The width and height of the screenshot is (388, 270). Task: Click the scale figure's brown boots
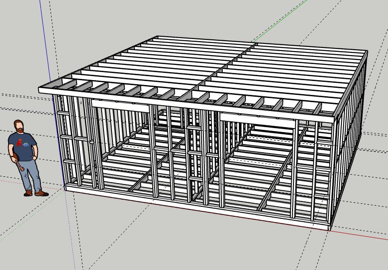(35, 193)
